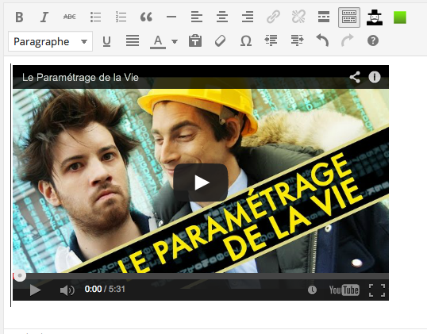Open video title Le Paramétrage de la Vie

coord(80,77)
